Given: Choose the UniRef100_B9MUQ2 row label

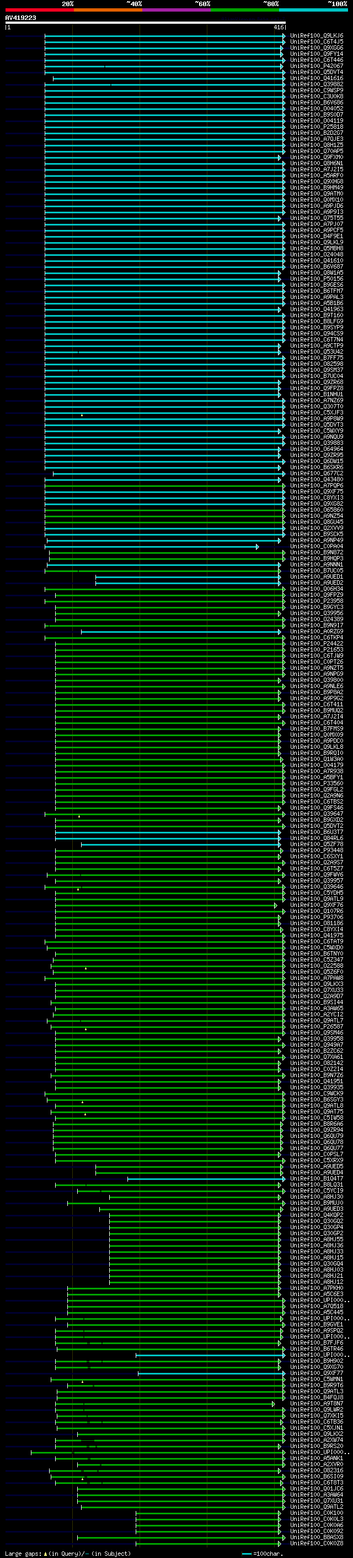Looking at the screenshot, I should [x=317, y=710].
